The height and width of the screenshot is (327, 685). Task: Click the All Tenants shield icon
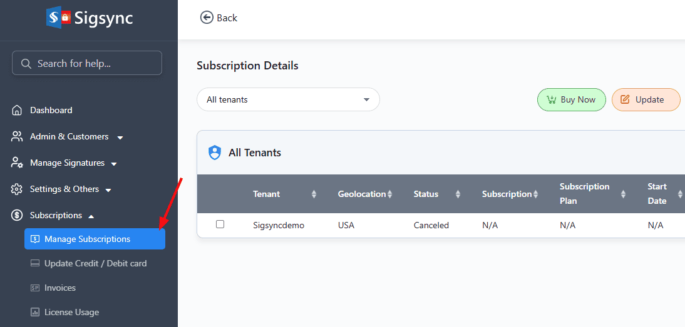coord(215,153)
